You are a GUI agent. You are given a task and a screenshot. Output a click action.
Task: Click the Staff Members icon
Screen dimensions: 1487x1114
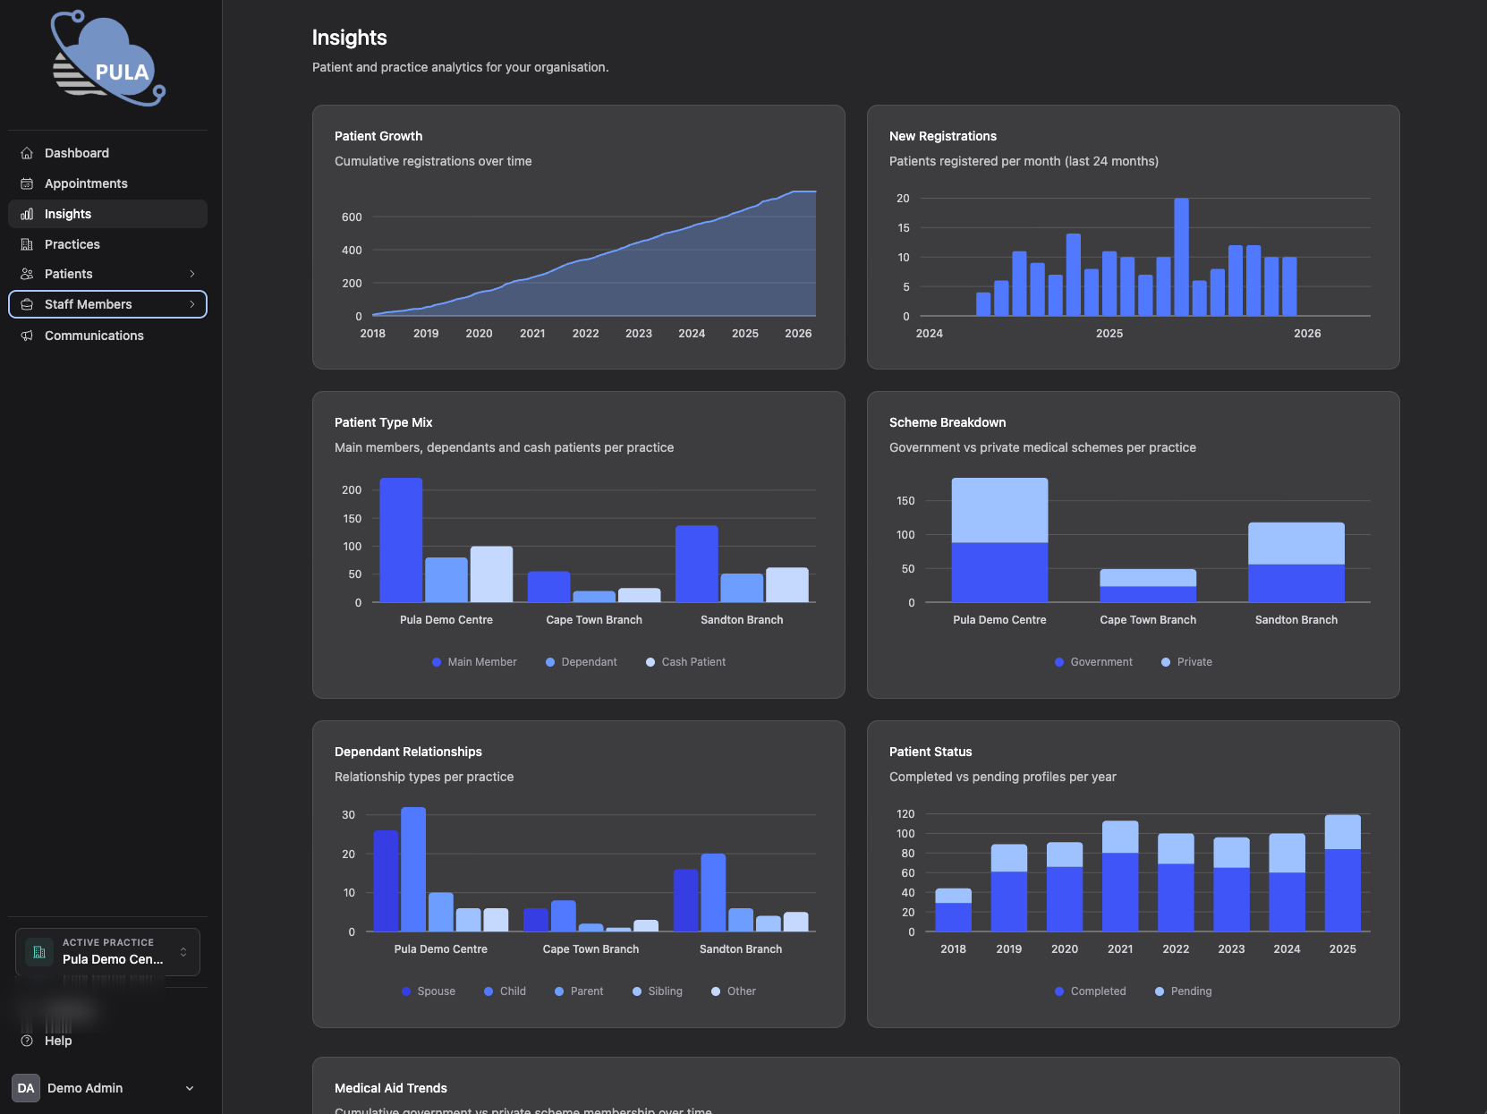27,304
